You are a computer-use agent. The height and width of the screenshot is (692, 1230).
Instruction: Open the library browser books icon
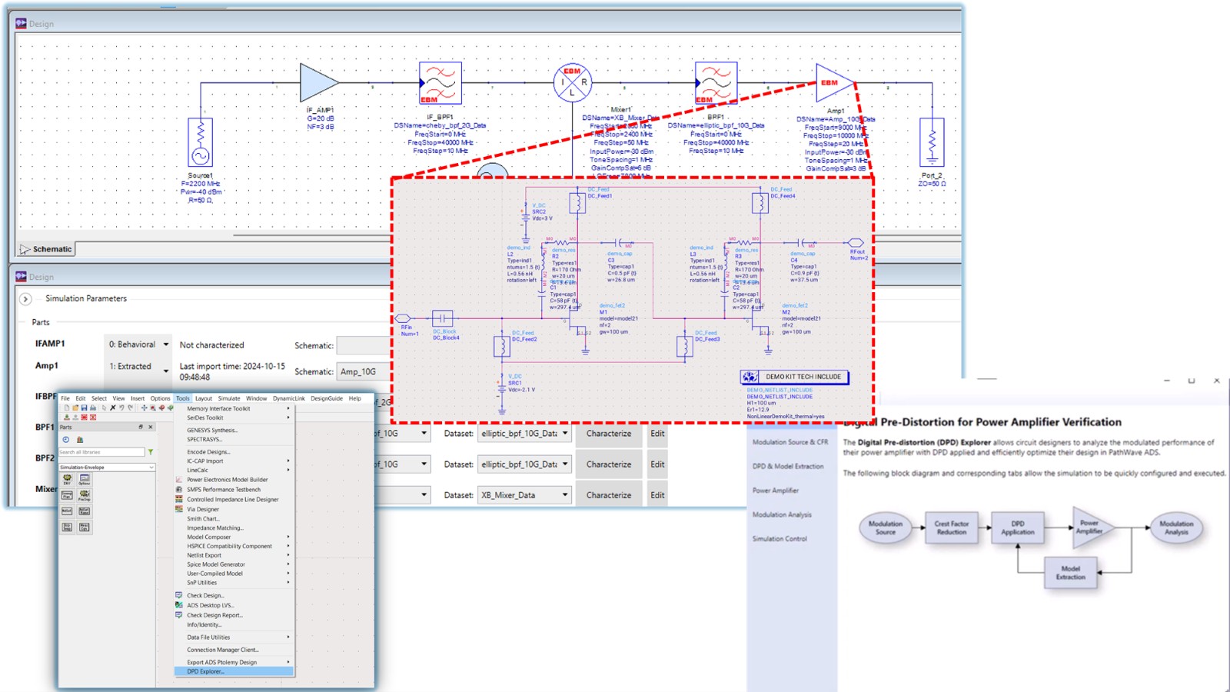[x=80, y=440]
